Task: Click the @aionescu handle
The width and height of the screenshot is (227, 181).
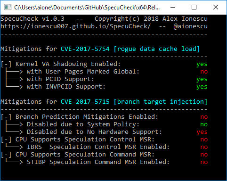Action: 190,26
